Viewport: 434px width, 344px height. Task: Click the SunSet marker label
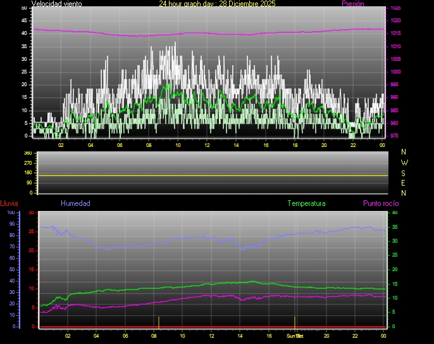[x=295, y=336]
